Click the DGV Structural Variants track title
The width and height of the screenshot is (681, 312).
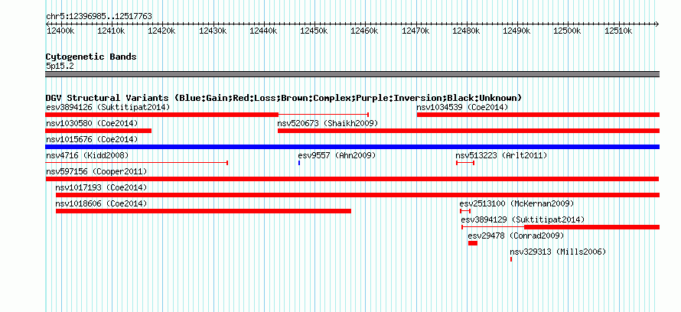pos(284,98)
